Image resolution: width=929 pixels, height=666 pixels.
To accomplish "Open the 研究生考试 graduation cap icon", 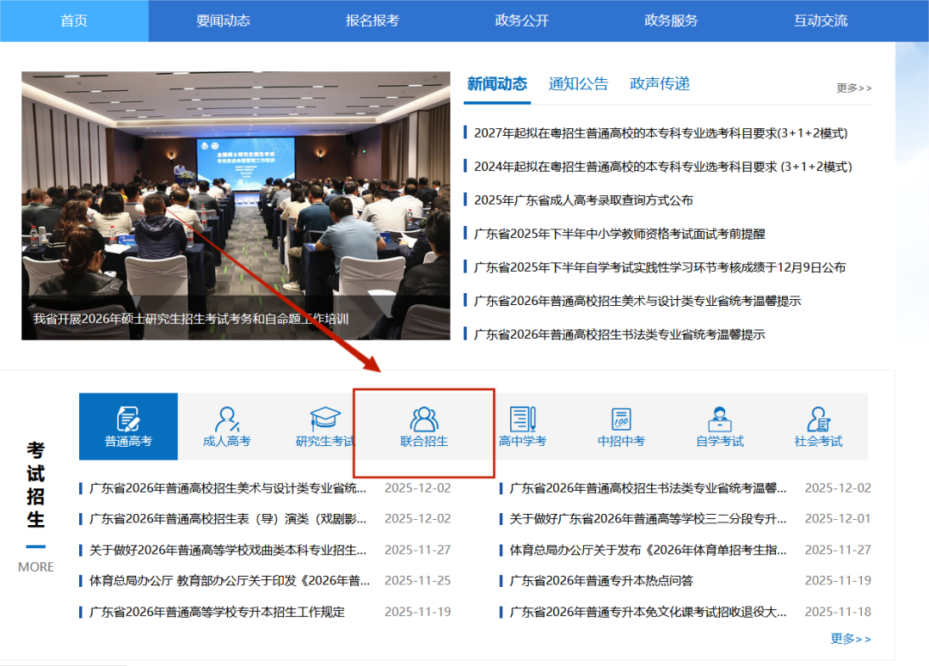I will click(x=325, y=419).
